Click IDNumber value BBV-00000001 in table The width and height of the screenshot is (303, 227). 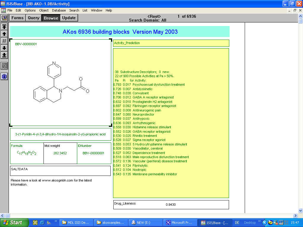(x=93, y=153)
